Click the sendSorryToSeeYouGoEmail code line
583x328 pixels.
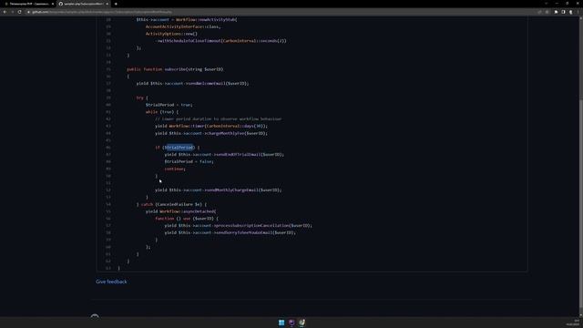pos(230,232)
